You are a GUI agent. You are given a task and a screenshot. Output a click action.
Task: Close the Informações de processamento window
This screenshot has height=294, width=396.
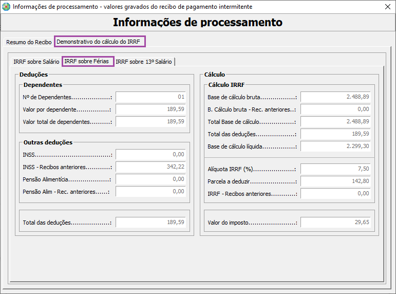388,7
